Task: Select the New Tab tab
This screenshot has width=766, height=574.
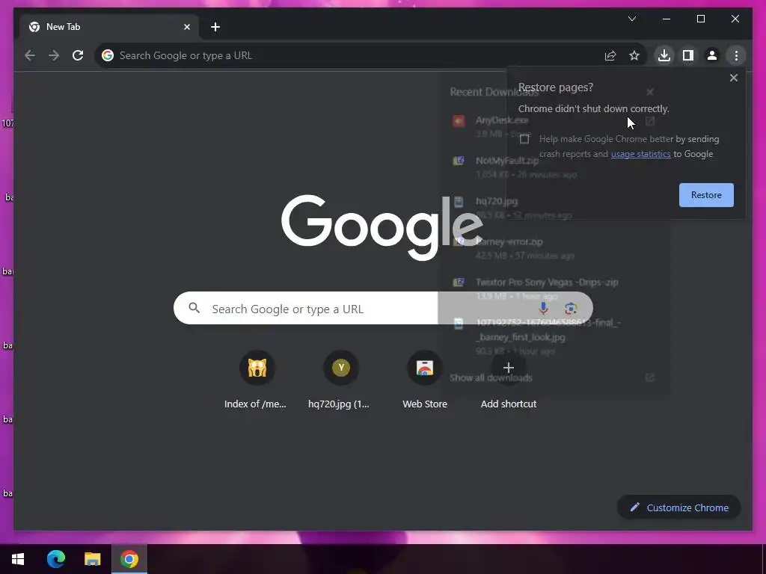Action: [109, 27]
